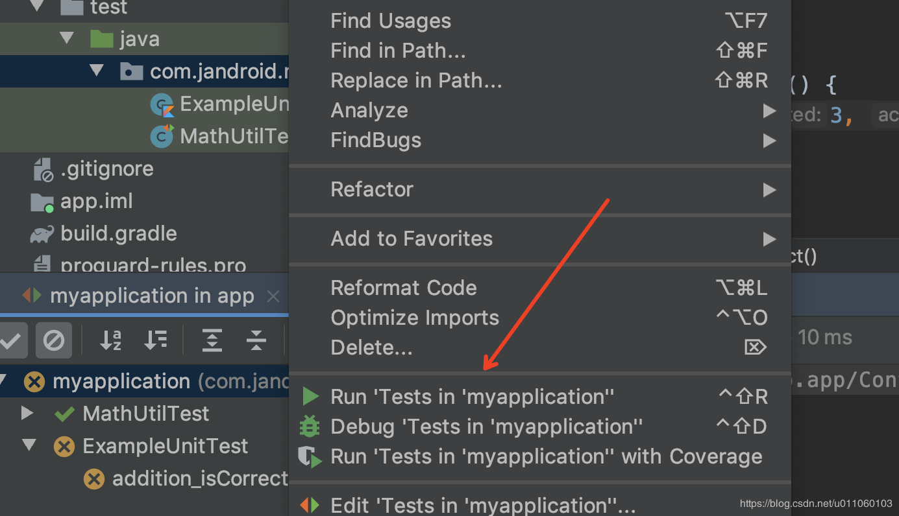
Task: Toggle the show ignored tests button
Action: 53,340
